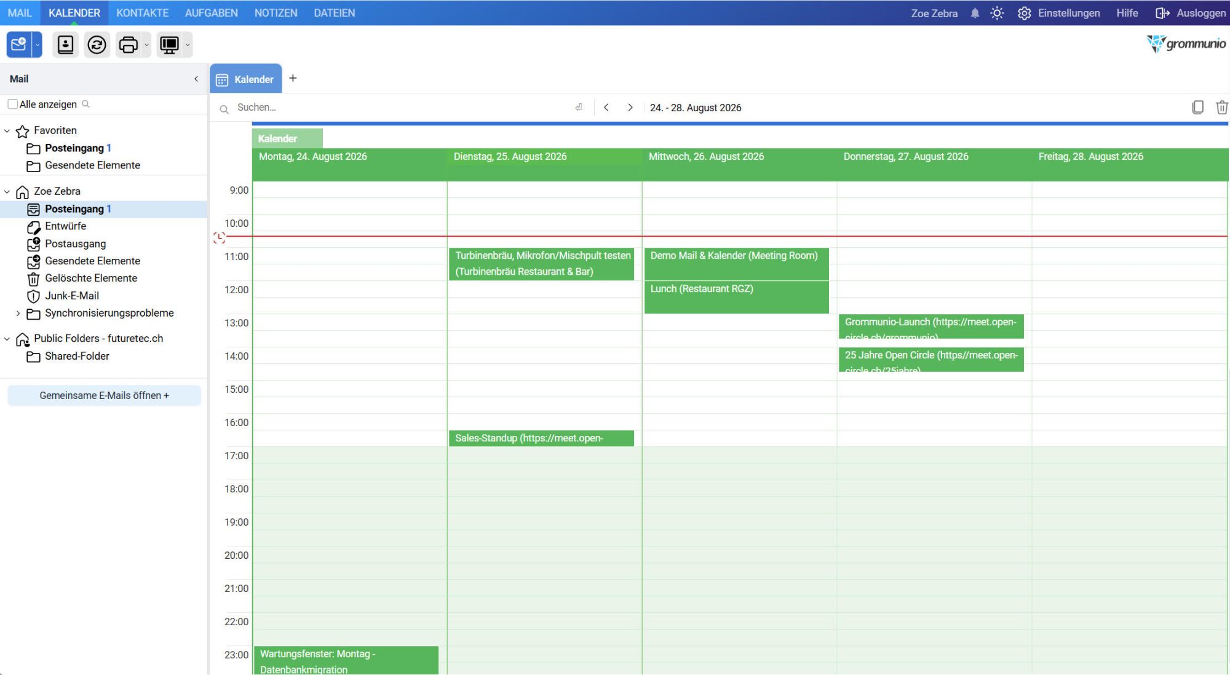
Task: Click the monitor view icon
Action: click(169, 44)
